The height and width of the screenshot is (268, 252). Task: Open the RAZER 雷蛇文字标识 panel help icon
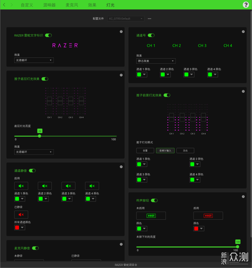click(x=121, y=32)
